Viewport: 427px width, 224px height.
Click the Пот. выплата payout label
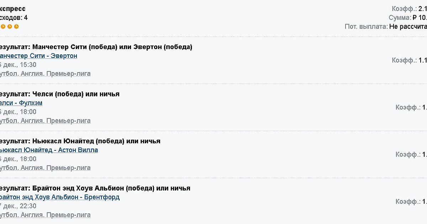366,27
